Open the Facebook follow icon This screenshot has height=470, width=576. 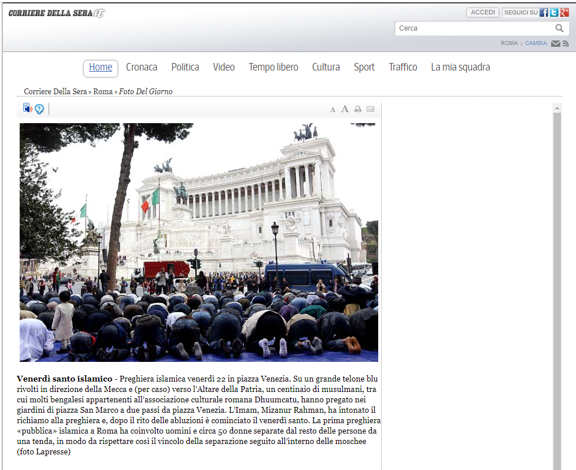point(544,13)
